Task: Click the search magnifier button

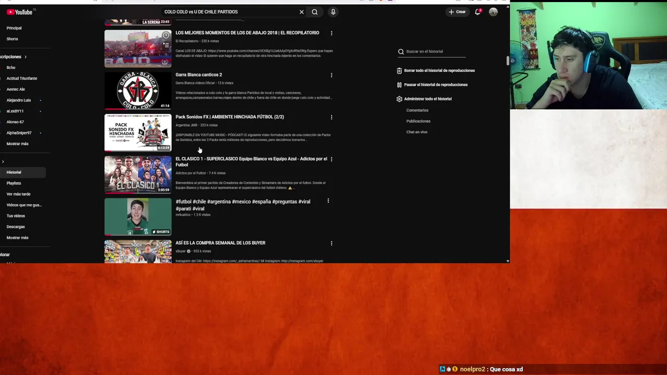Action: tap(315, 12)
